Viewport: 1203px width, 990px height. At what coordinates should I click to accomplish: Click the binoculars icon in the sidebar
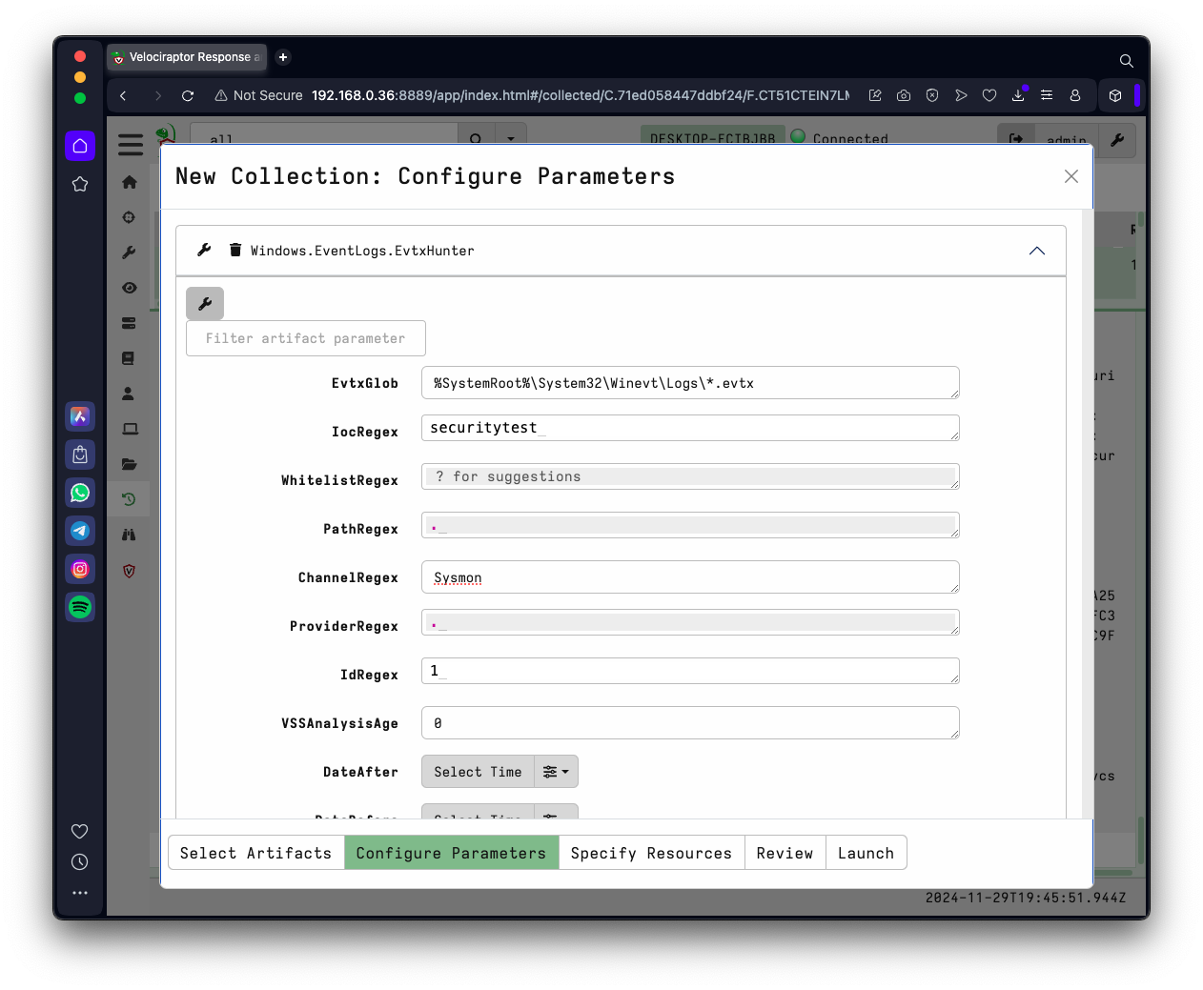coord(130,535)
